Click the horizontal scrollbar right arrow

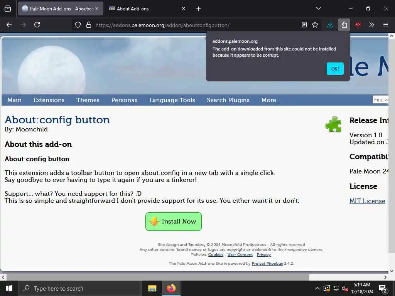(385, 277)
